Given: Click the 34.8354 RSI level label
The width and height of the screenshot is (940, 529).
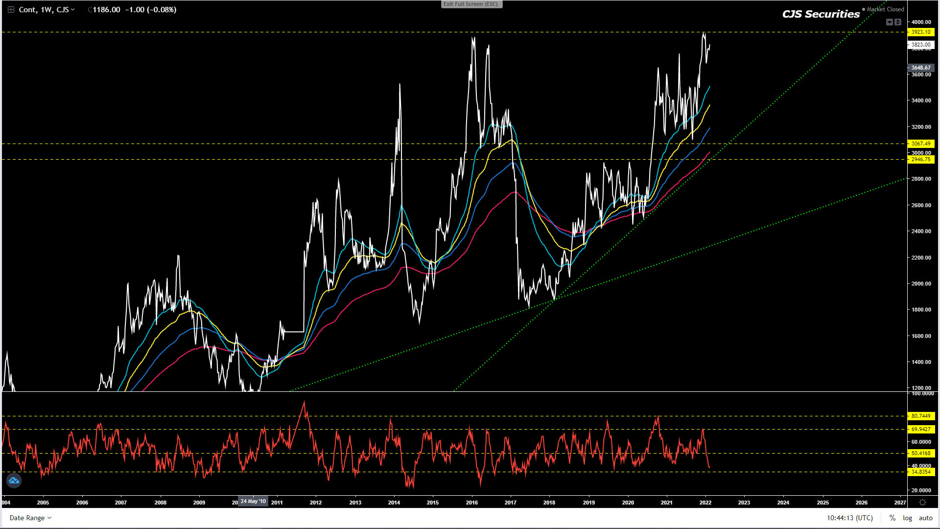Looking at the screenshot, I should [x=921, y=472].
